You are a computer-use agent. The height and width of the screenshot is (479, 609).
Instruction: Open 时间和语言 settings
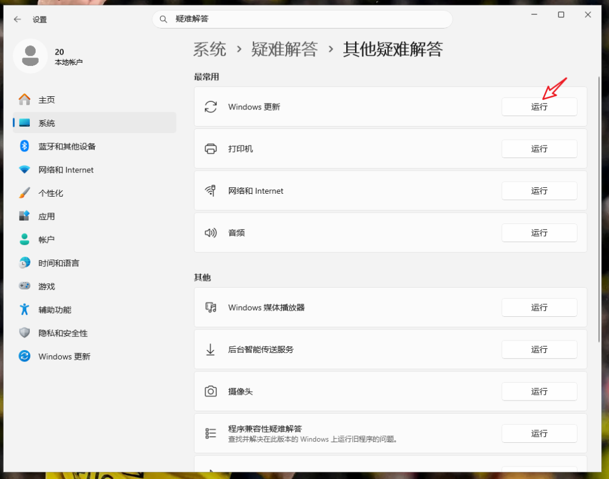95,263
